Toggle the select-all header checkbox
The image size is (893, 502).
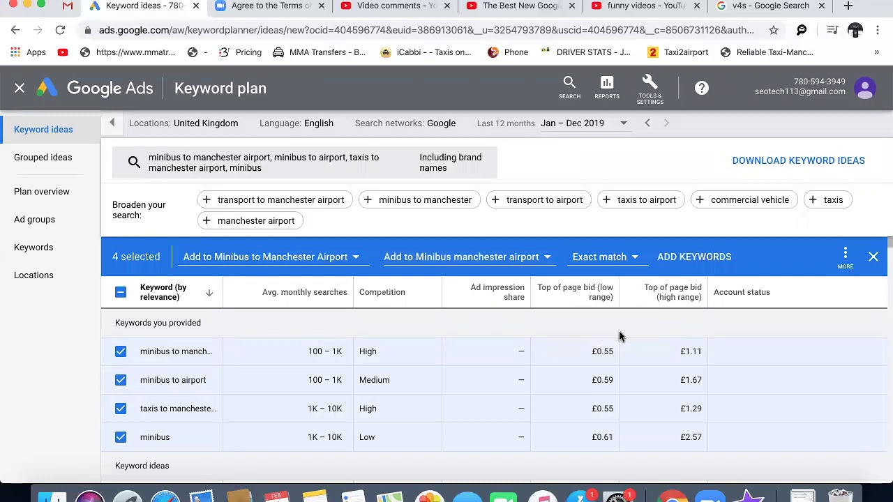pos(121,292)
